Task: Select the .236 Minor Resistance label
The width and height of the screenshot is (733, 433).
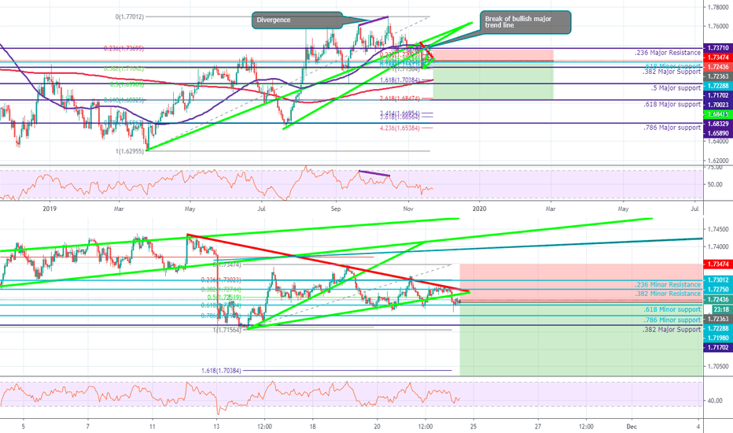Action: (x=667, y=284)
